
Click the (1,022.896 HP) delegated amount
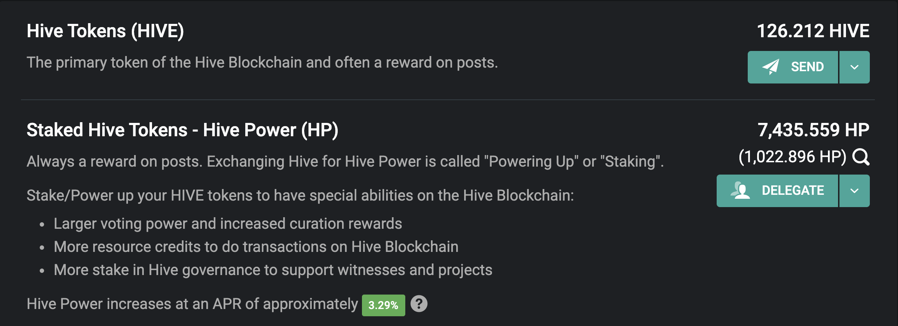(793, 157)
